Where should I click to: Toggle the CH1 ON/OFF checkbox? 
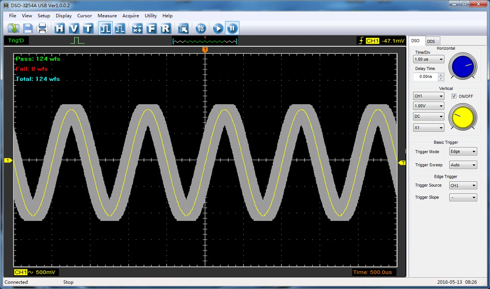click(x=454, y=96)
